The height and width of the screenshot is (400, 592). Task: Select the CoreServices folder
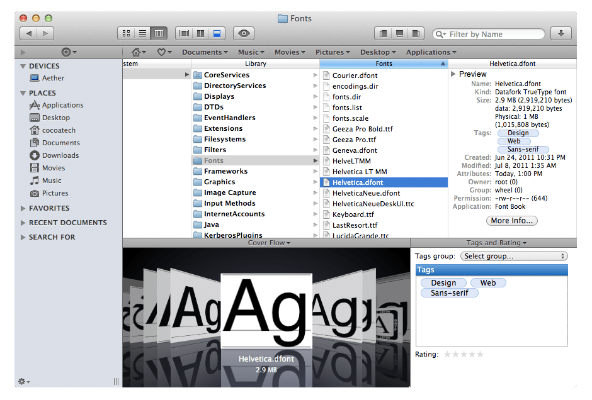click(x=256, y=75)
